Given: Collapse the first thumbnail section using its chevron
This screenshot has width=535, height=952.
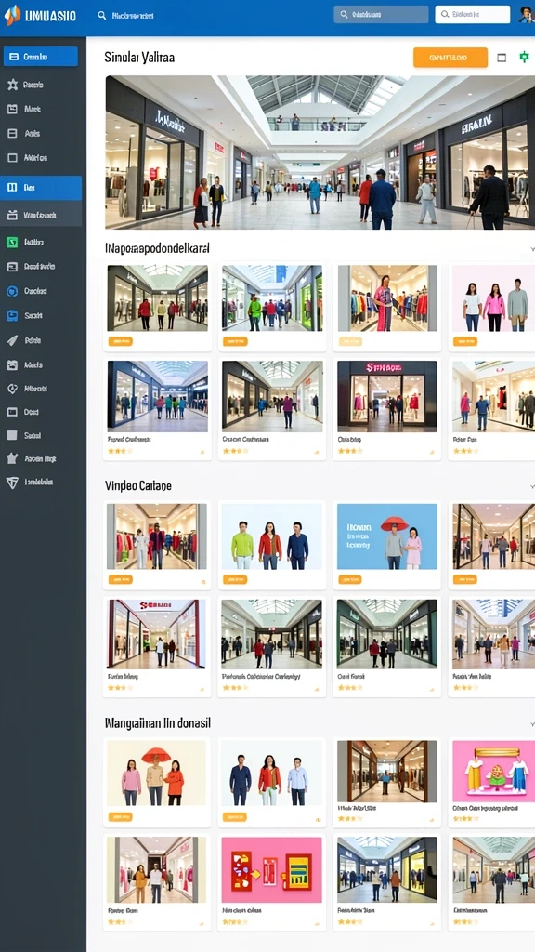Looking at the screenshot, I should 532,249.
